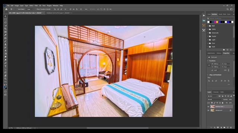Hide the Background layer with its eye icon
This screenshot has height=133, width=238.
(x=208, y=110)
